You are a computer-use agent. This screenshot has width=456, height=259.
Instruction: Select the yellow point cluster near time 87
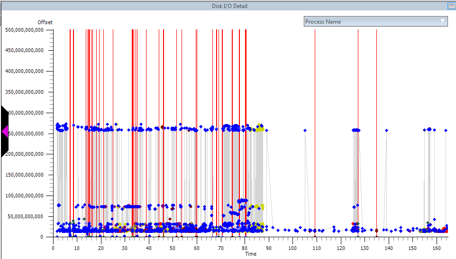pyautogui.click(x=260, y=128)
